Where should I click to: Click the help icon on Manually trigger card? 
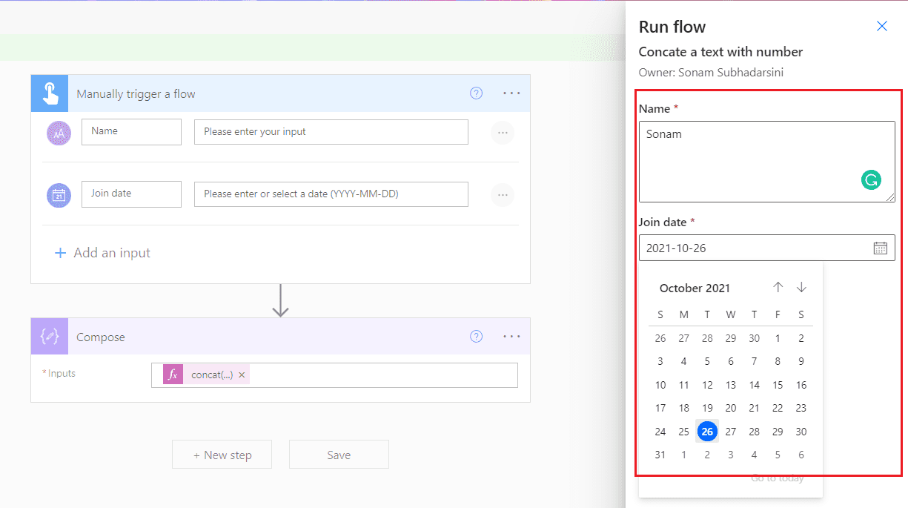pos(476,93)
